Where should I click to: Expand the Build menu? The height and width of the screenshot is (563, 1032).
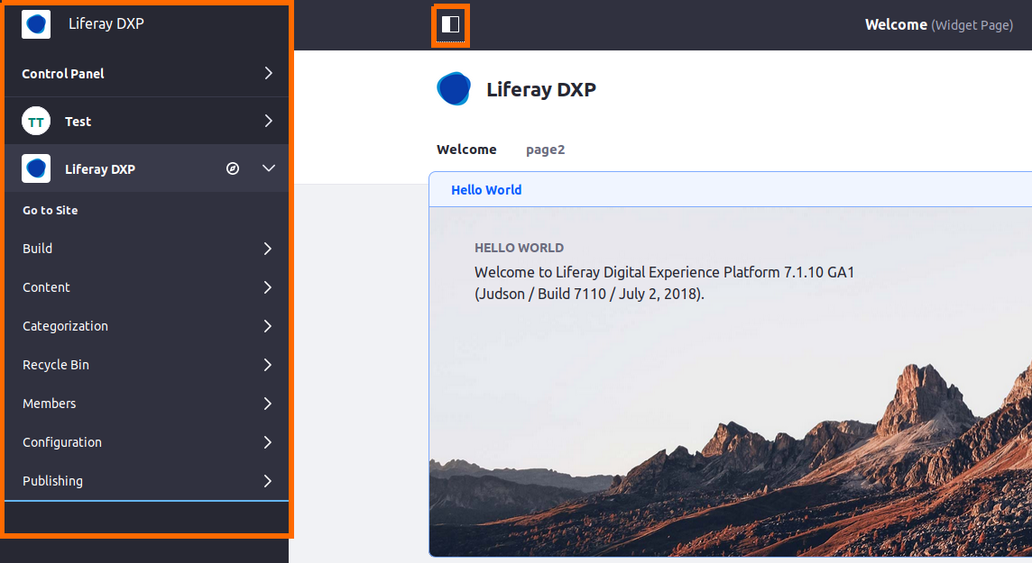267,249
